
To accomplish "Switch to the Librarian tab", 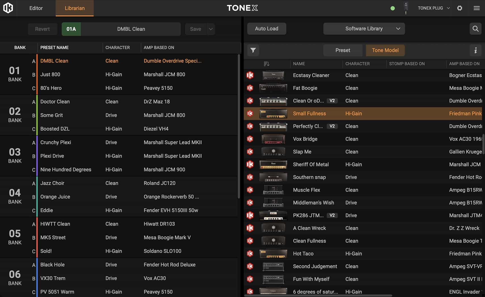I will (75, 8).
